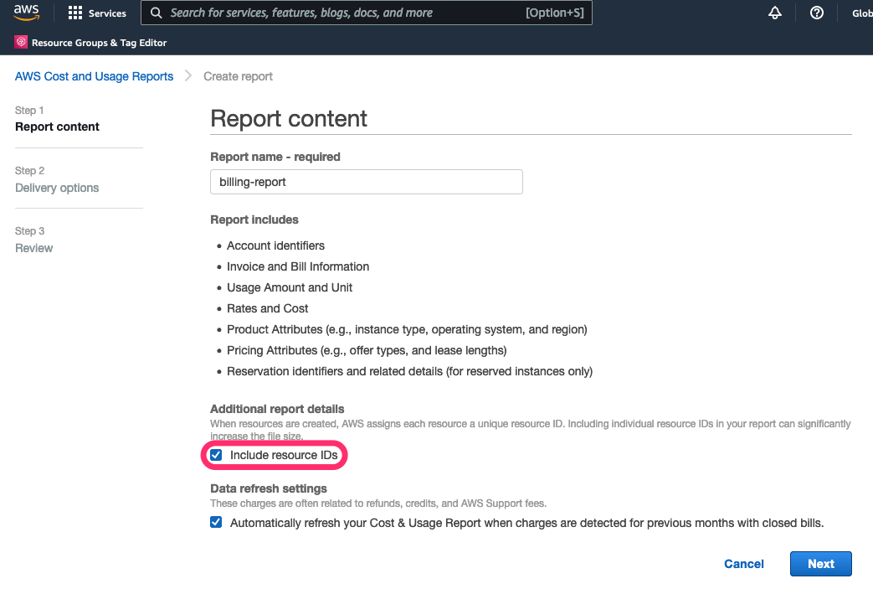Navigate via AWS Cost and Usage Reports breadcrumb
Screen dimensions: 873x594
click(x=94, y=75)
